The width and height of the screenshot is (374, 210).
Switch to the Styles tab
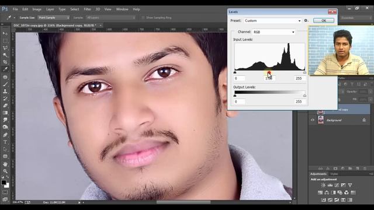[x=334, y=174]
